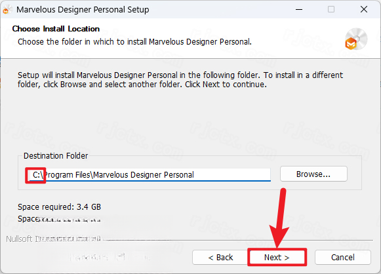The width and height of the screenshot is (381, 274).
Task: Click inside the Destination Folder path field
Action: 148,174
